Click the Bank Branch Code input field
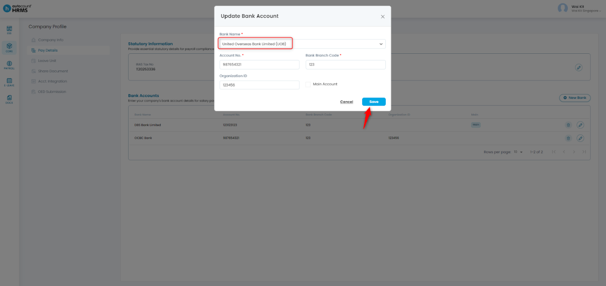 346,64
